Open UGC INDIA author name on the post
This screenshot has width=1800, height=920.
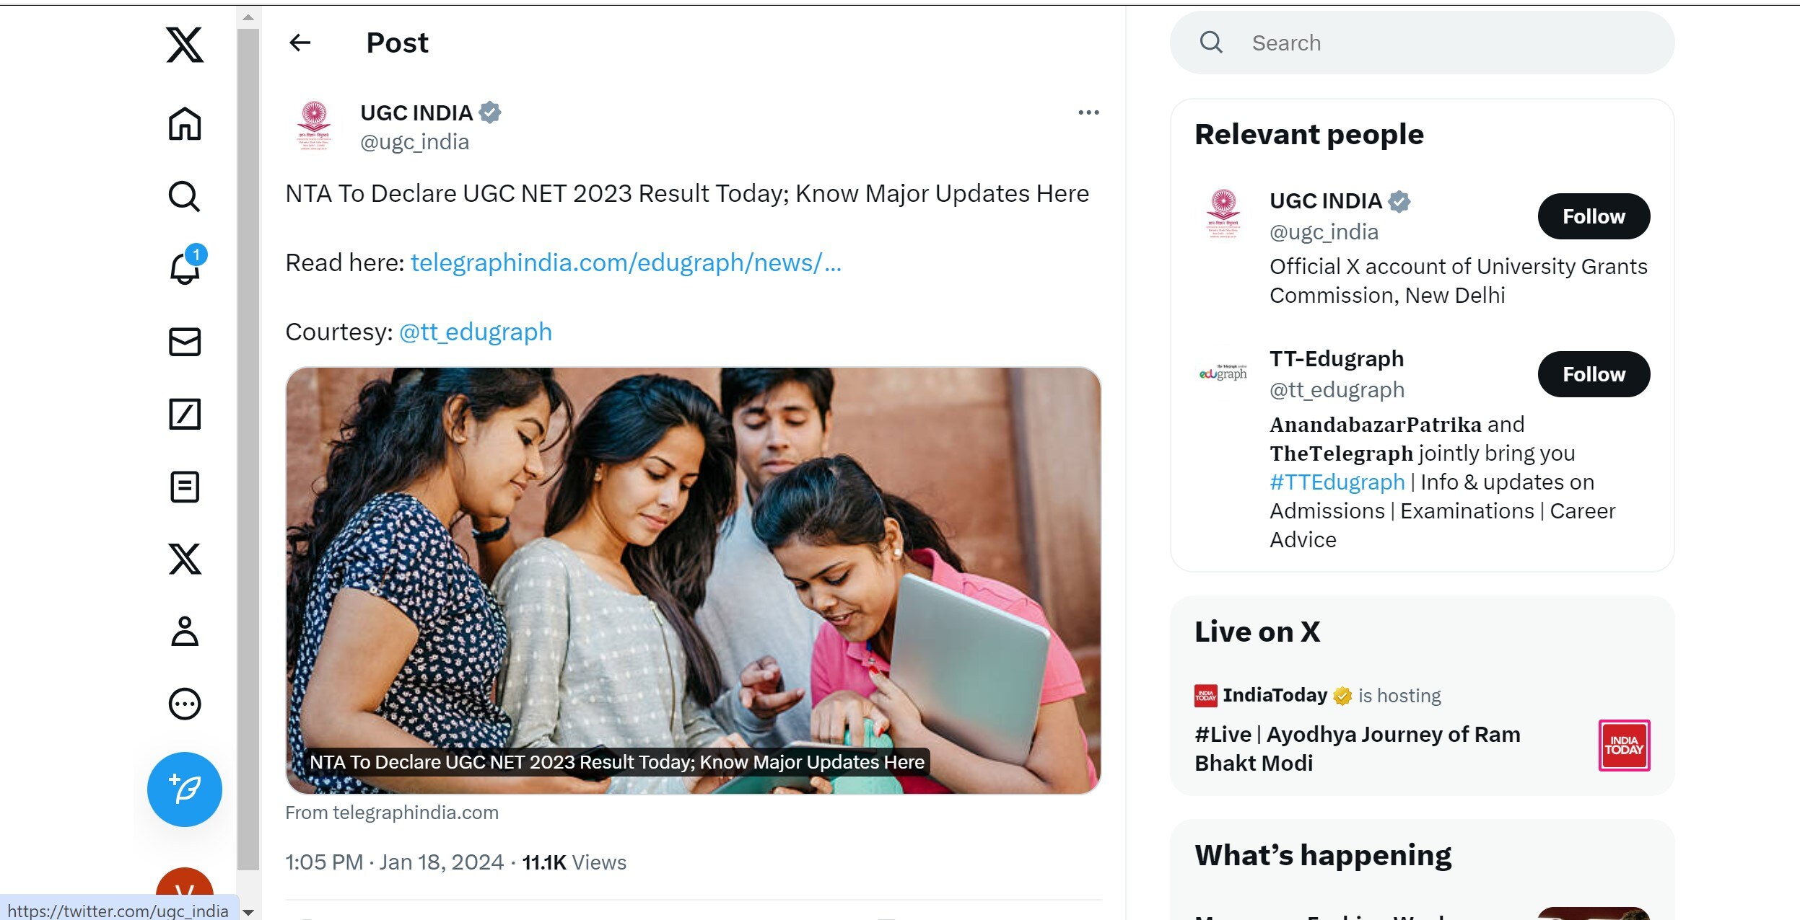pyautogui.click(x=416, y=112)
